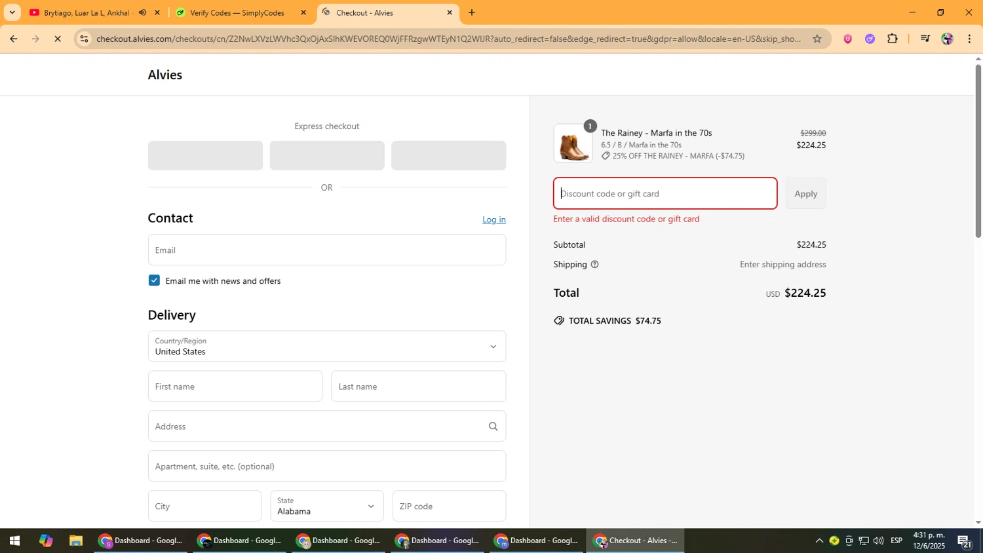983x553 pixels.
Task: Click the discount tag icon beside 25% OFF
Action: pos(606,156)
